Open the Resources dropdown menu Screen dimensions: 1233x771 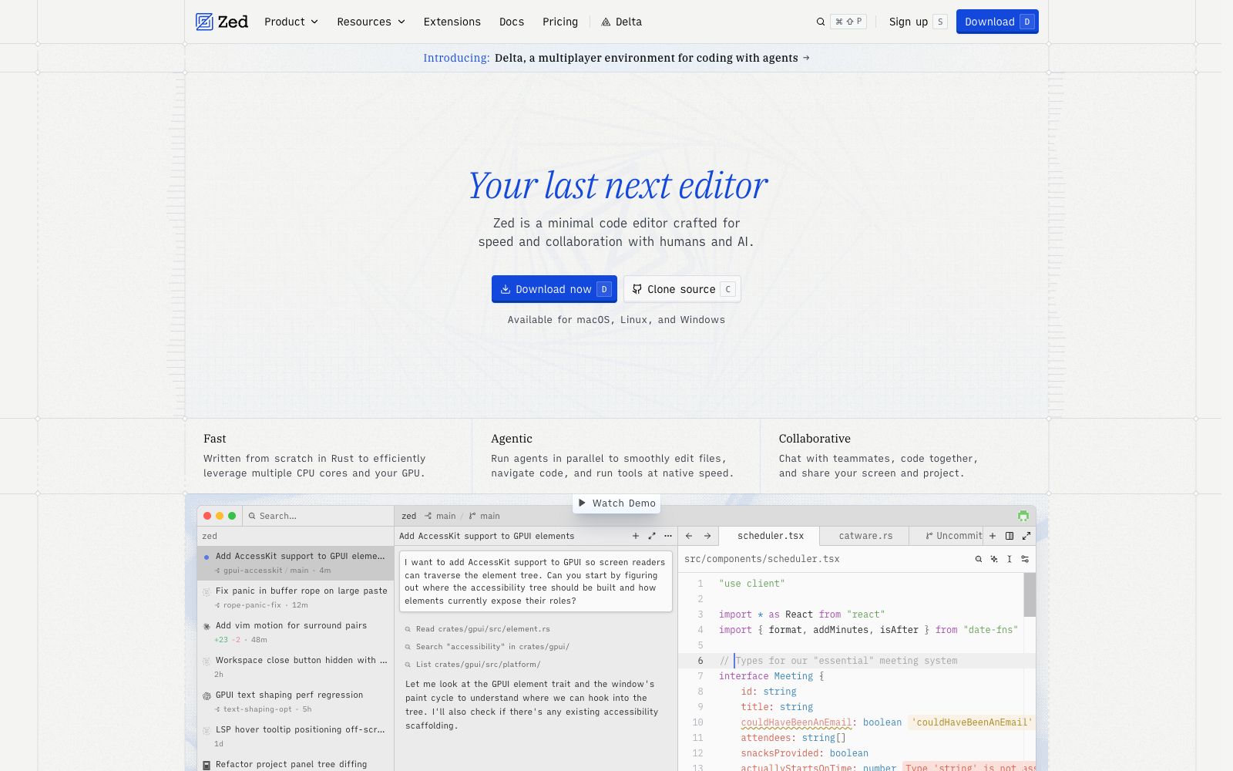[371, 22]
